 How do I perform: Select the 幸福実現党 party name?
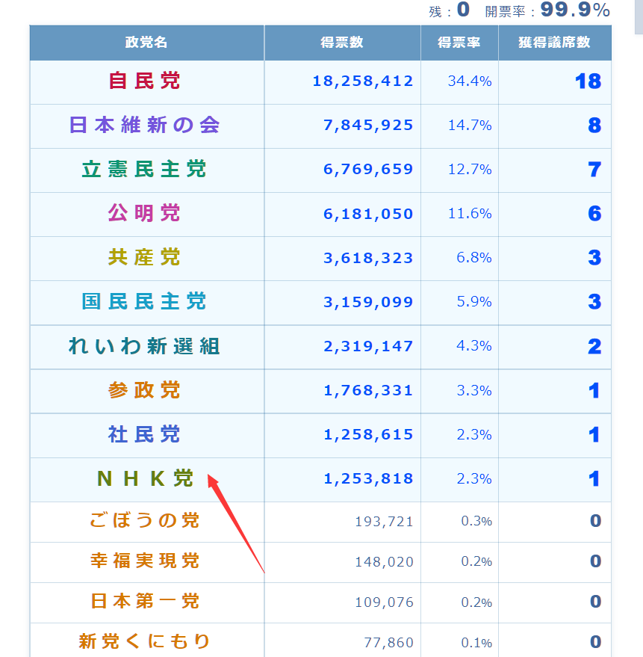[144, 561]
